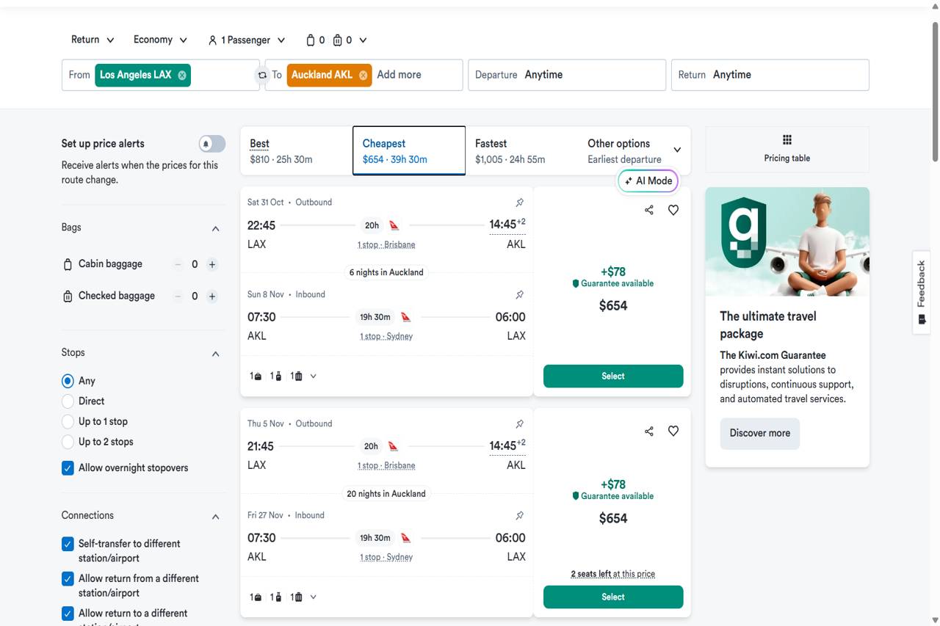
Task: Switch to the Cheapest sorting tab
Action: pos(409,151)
